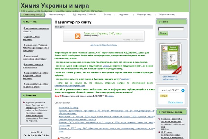
Task: Click the 14.01.2013 post date
Action: [60, 27]
